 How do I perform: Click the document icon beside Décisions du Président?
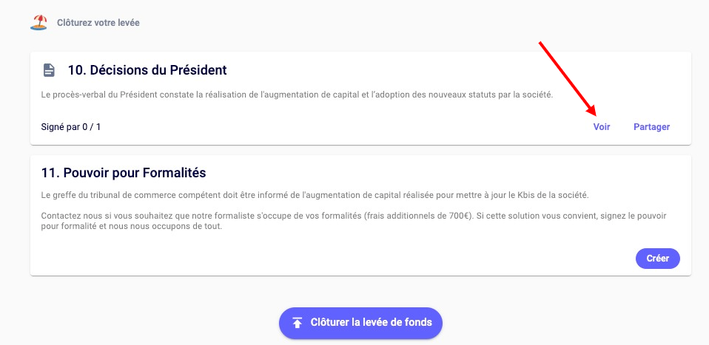[49, 70]
